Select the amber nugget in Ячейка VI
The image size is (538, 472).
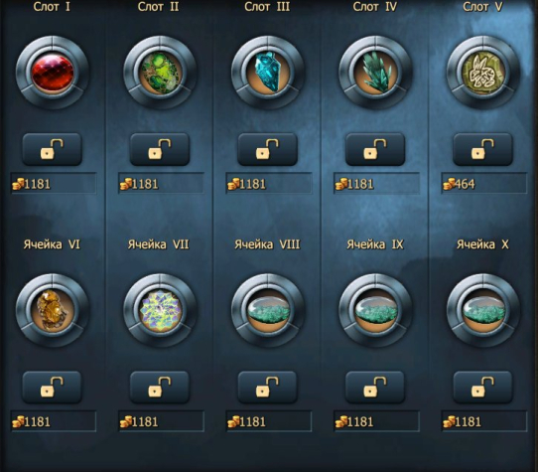click(53, 310)
